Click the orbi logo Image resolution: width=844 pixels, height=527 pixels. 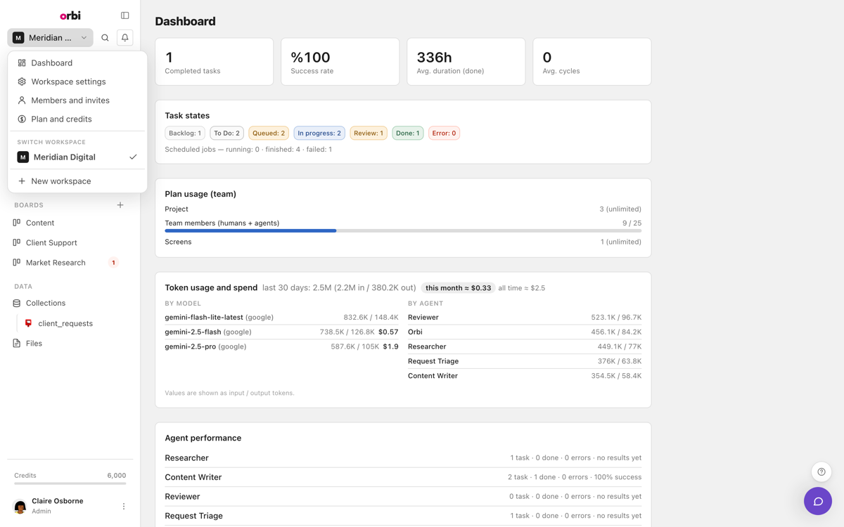click(70, 15)
